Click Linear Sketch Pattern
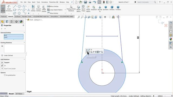 coord(55,10)
